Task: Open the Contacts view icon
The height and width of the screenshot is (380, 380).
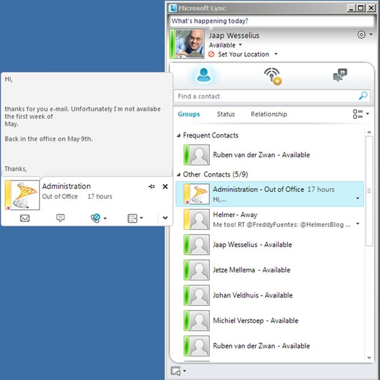Action: [x=203, y=75]
